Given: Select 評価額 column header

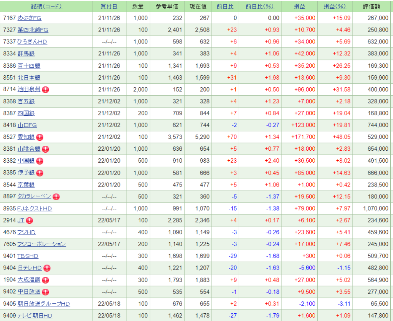Looking at the screenshot, I should pyautogui.click(x=372, y=6).
